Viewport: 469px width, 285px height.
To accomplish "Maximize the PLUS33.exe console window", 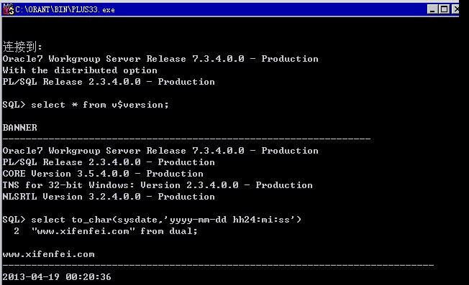I will [x=444, y=9].
